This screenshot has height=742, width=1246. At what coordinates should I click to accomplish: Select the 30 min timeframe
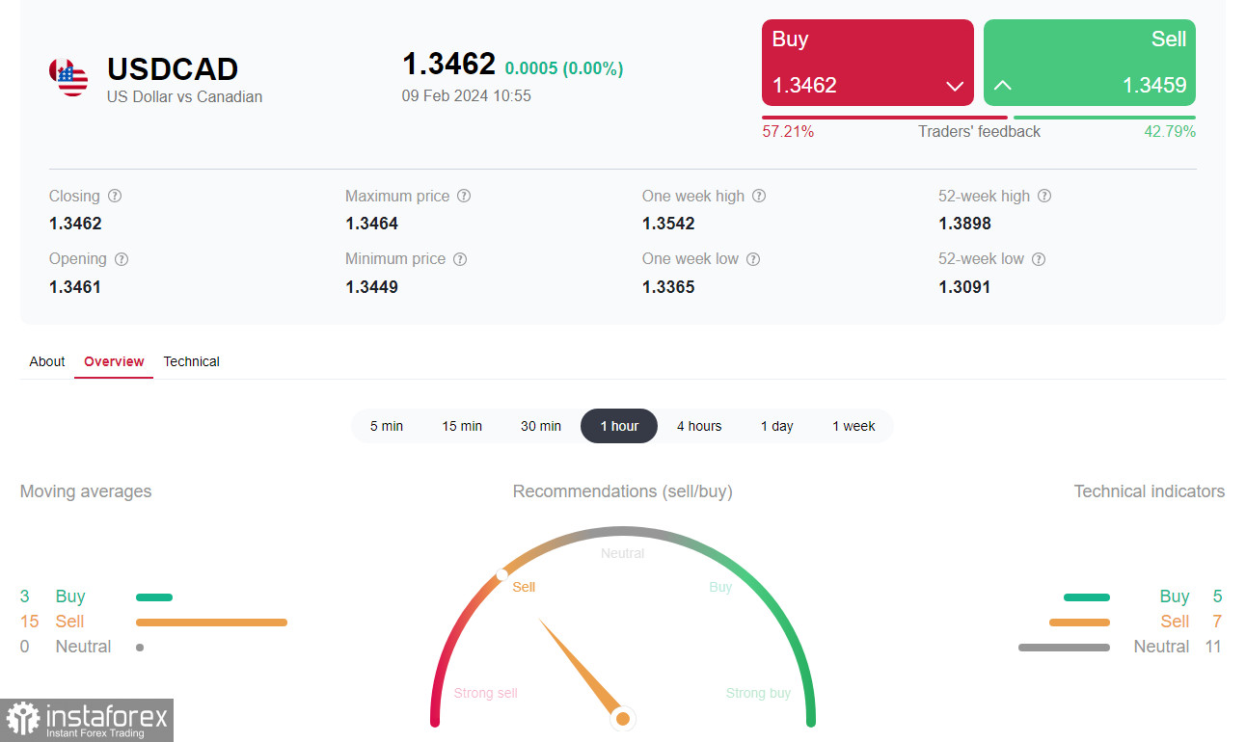[x=541, y=426]
